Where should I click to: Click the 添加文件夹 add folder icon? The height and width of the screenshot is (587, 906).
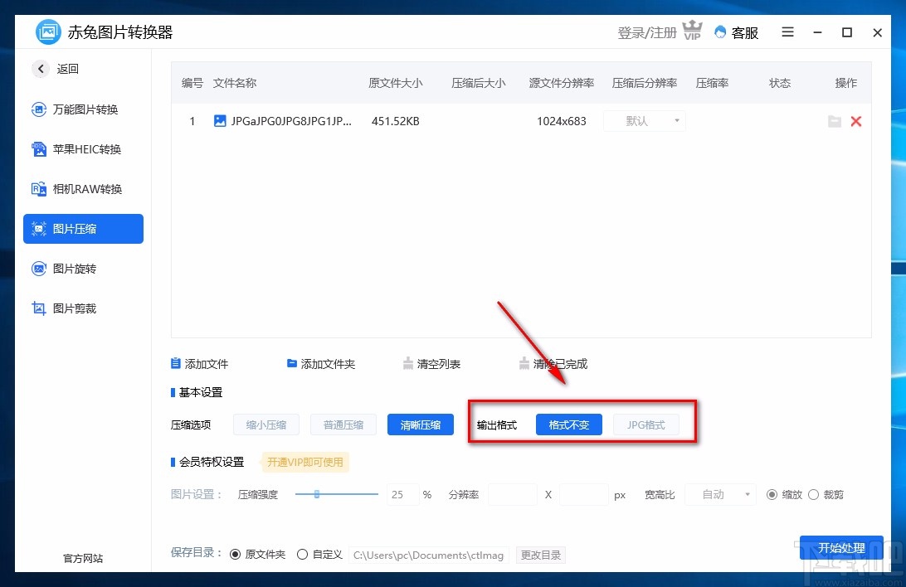(292, 363)
